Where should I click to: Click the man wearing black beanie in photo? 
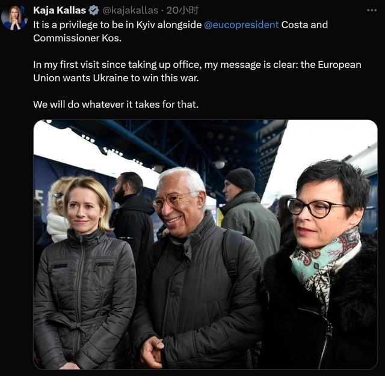[248, 211]
